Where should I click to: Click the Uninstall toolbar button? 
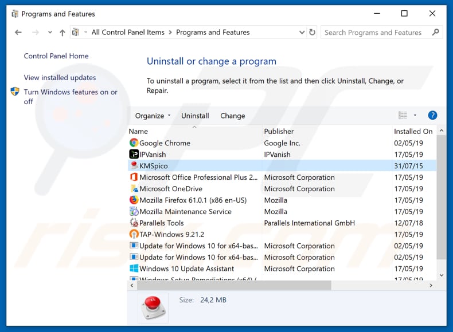[x=195, y=116]
